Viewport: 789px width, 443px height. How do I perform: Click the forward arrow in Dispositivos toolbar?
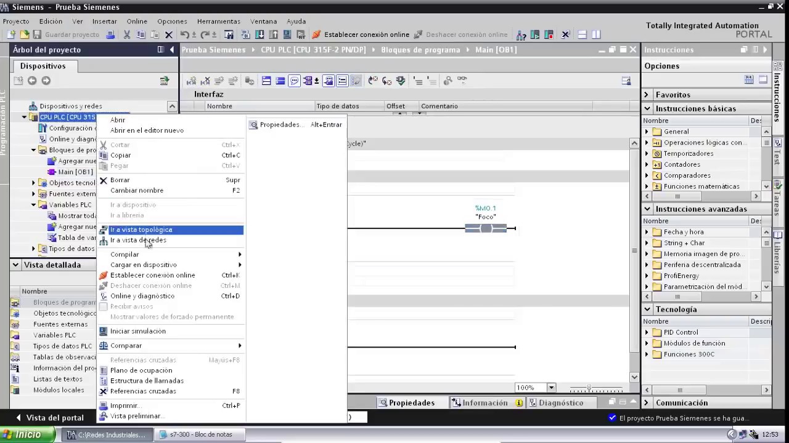[46, 81]
